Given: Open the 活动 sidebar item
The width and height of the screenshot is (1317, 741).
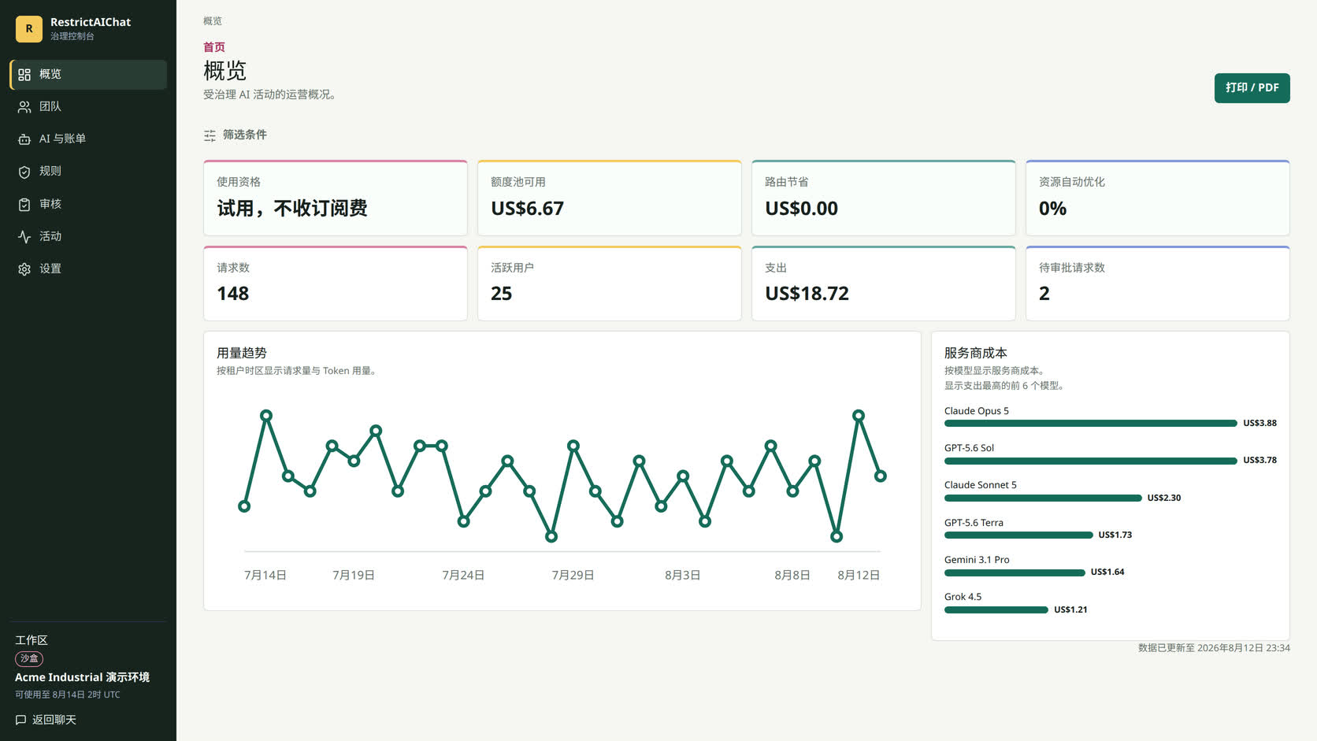Looking at the screenshot, I should [x=88, y=236].
